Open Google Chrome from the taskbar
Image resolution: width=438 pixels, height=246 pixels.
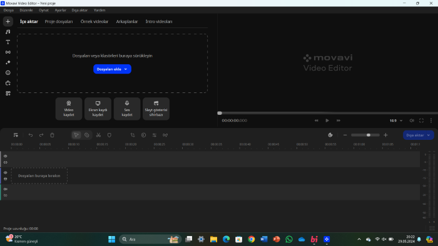[x=252, y=239]
